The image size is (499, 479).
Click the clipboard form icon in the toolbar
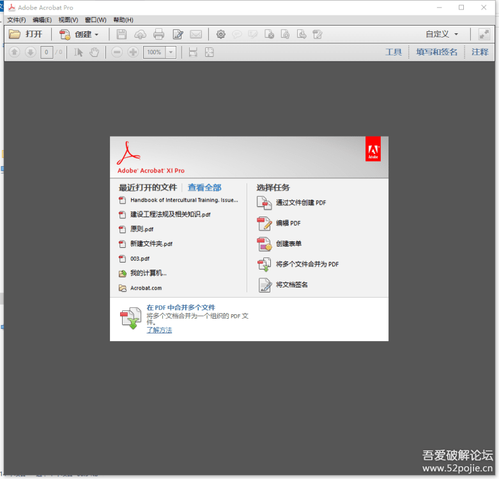pyautogui.click(x=318, y=34)
